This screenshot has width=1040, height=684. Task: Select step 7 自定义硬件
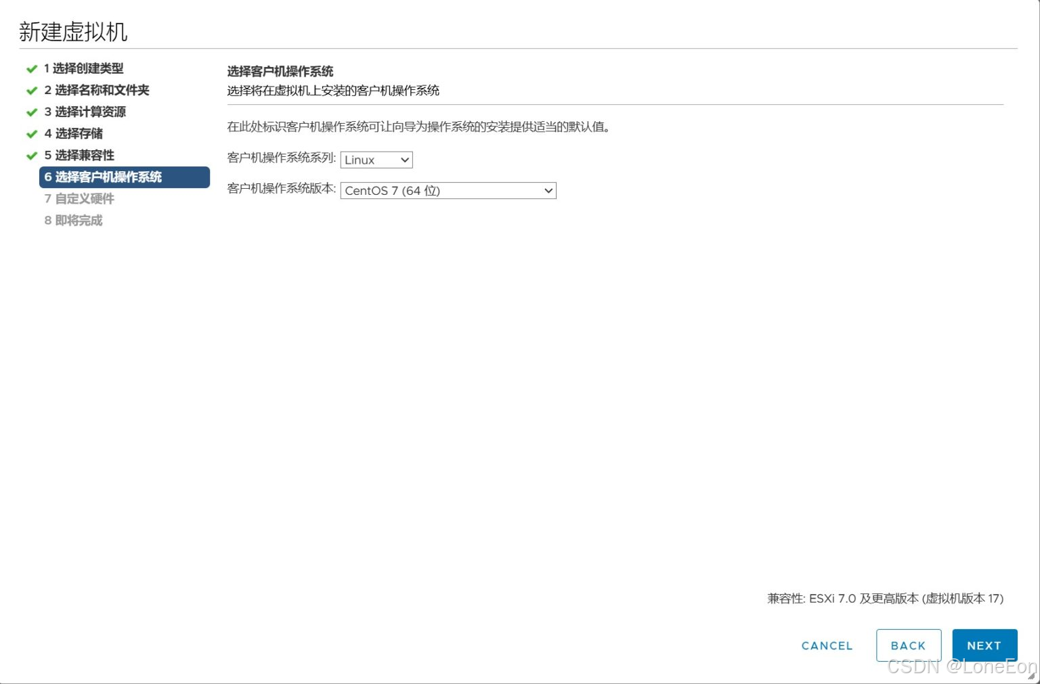coord(79,198)
